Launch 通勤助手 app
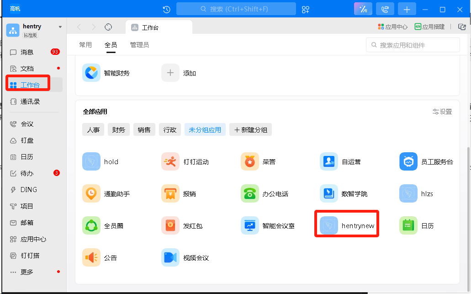The image size is (471, 294). tap(91, 193)
